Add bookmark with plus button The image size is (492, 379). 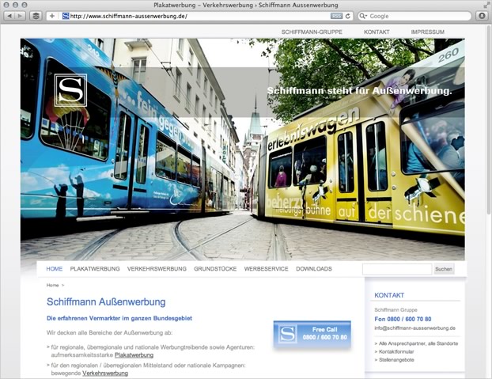point(52,16)
